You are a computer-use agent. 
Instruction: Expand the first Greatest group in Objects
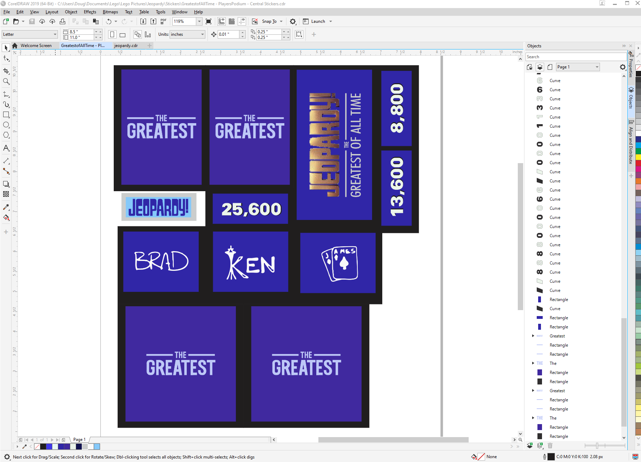(x=533, y=336)
